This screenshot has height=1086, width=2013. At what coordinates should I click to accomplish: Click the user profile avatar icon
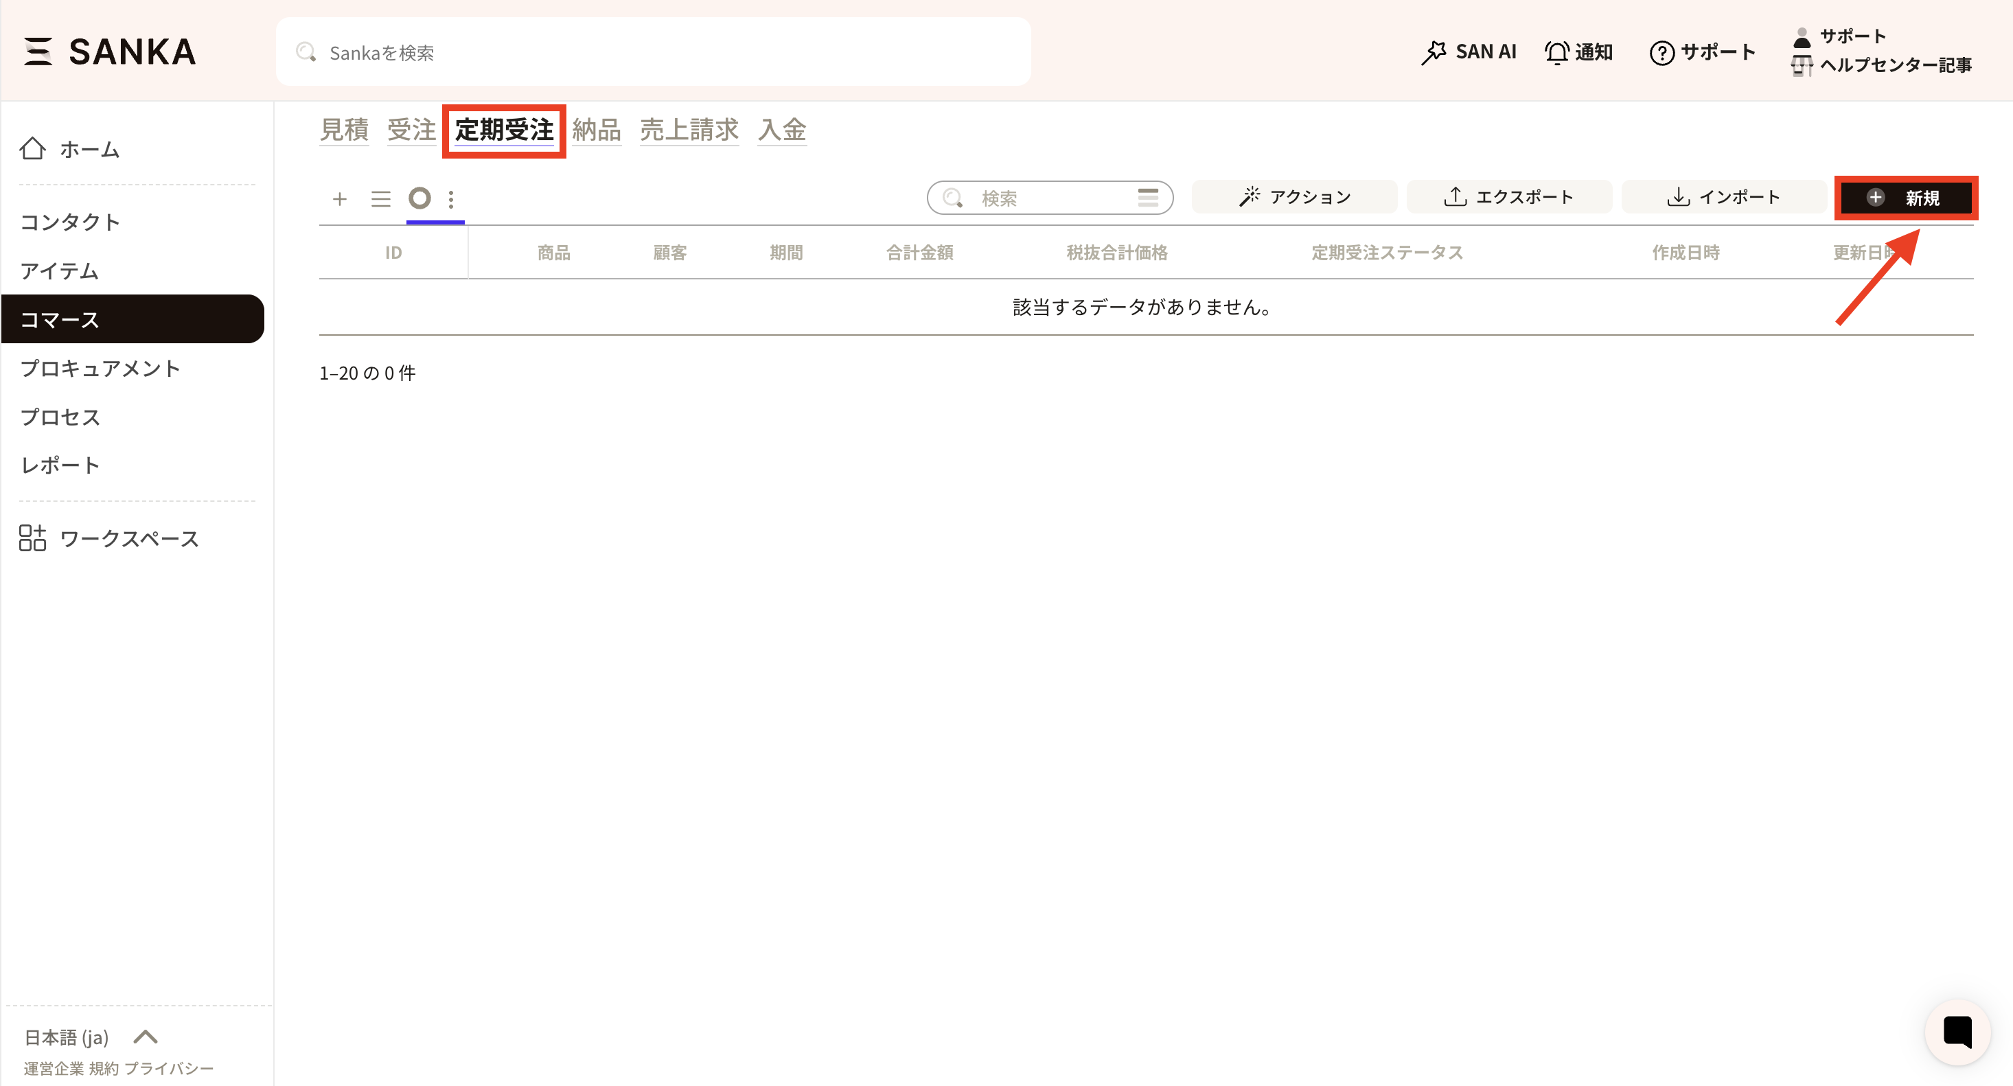(x=1802, y=36)
